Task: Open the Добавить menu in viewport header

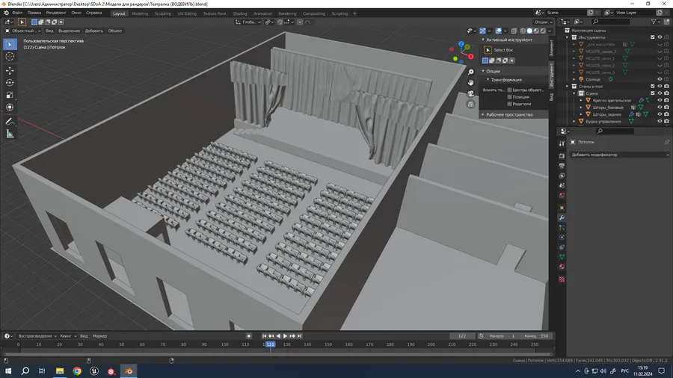Action: click(x=94, y=31)
